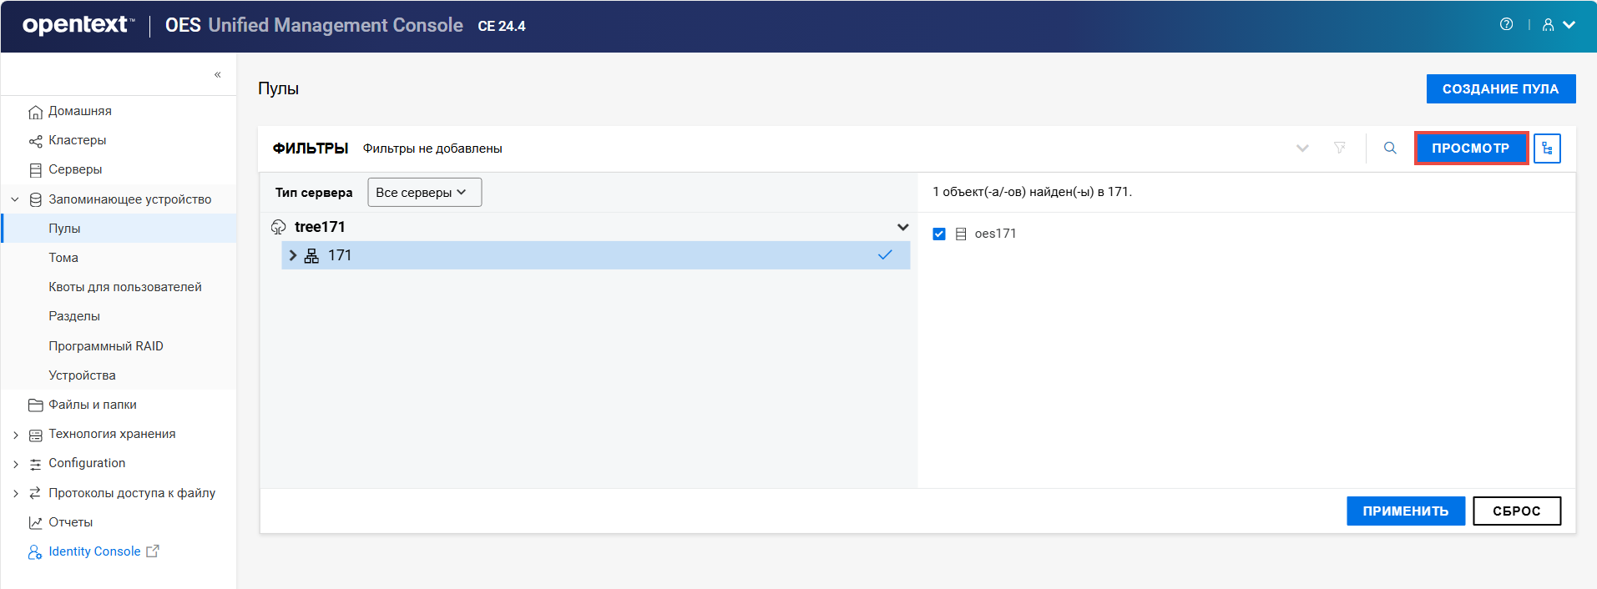This screenshot has height=589, width=1597.
Task: Open the Тома menu item
Action: (x=63, y=258)
